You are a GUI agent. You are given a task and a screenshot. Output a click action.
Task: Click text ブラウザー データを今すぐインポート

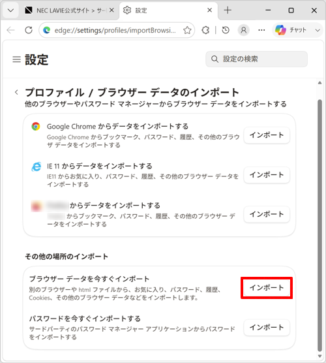pos(89,279)
